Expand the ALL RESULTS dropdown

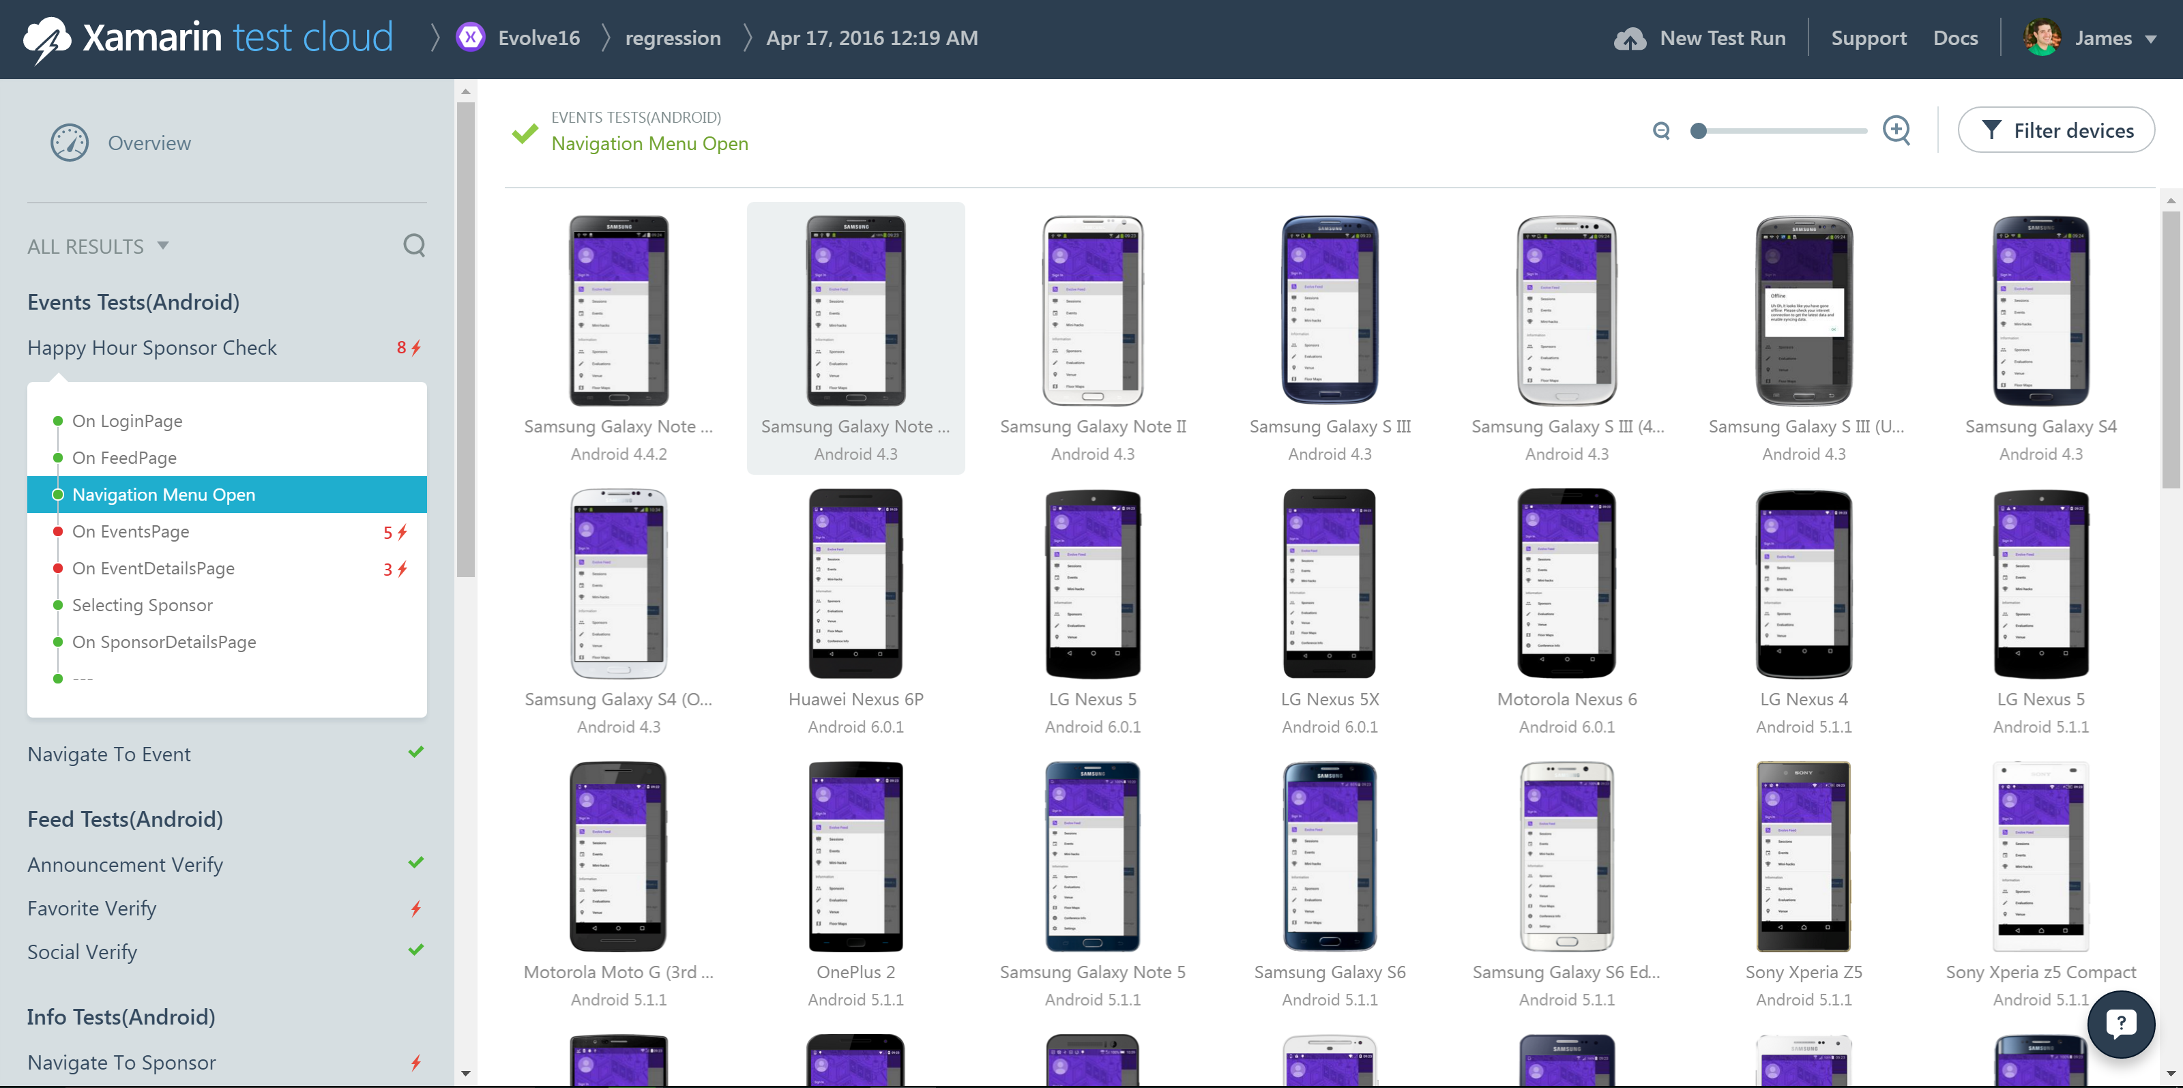[98, 246]
